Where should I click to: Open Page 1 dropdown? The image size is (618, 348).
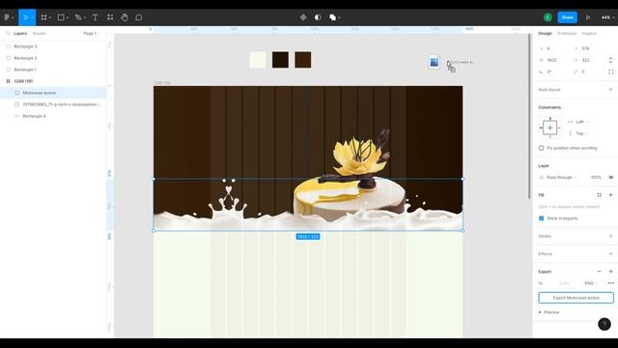pos(92,34)
